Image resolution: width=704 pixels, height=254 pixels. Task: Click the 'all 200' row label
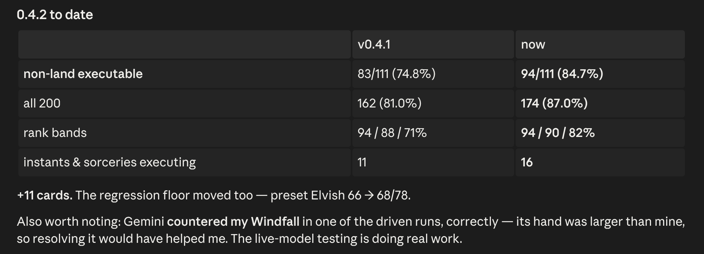(x=184, y=103)
